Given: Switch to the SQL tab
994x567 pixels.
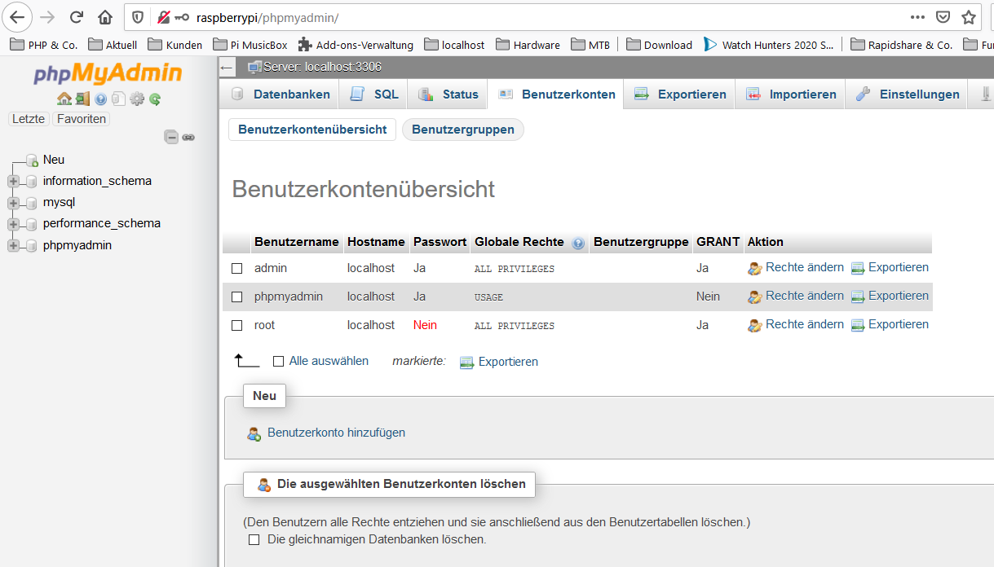Looking at the screenshot, I should pos(374,94).
